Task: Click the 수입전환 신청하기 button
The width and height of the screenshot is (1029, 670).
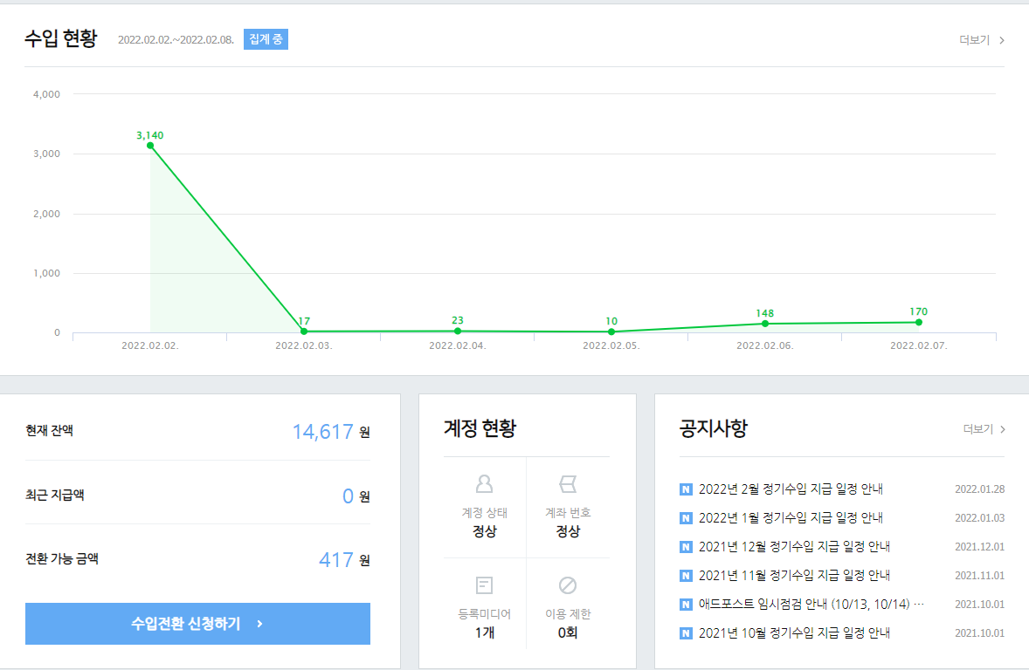Action: tap(197, 624)
